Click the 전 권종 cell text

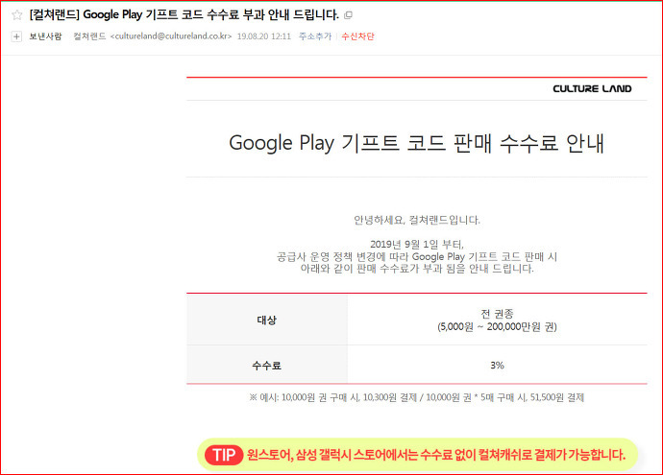pyautogui.click(x=498, y=313)
